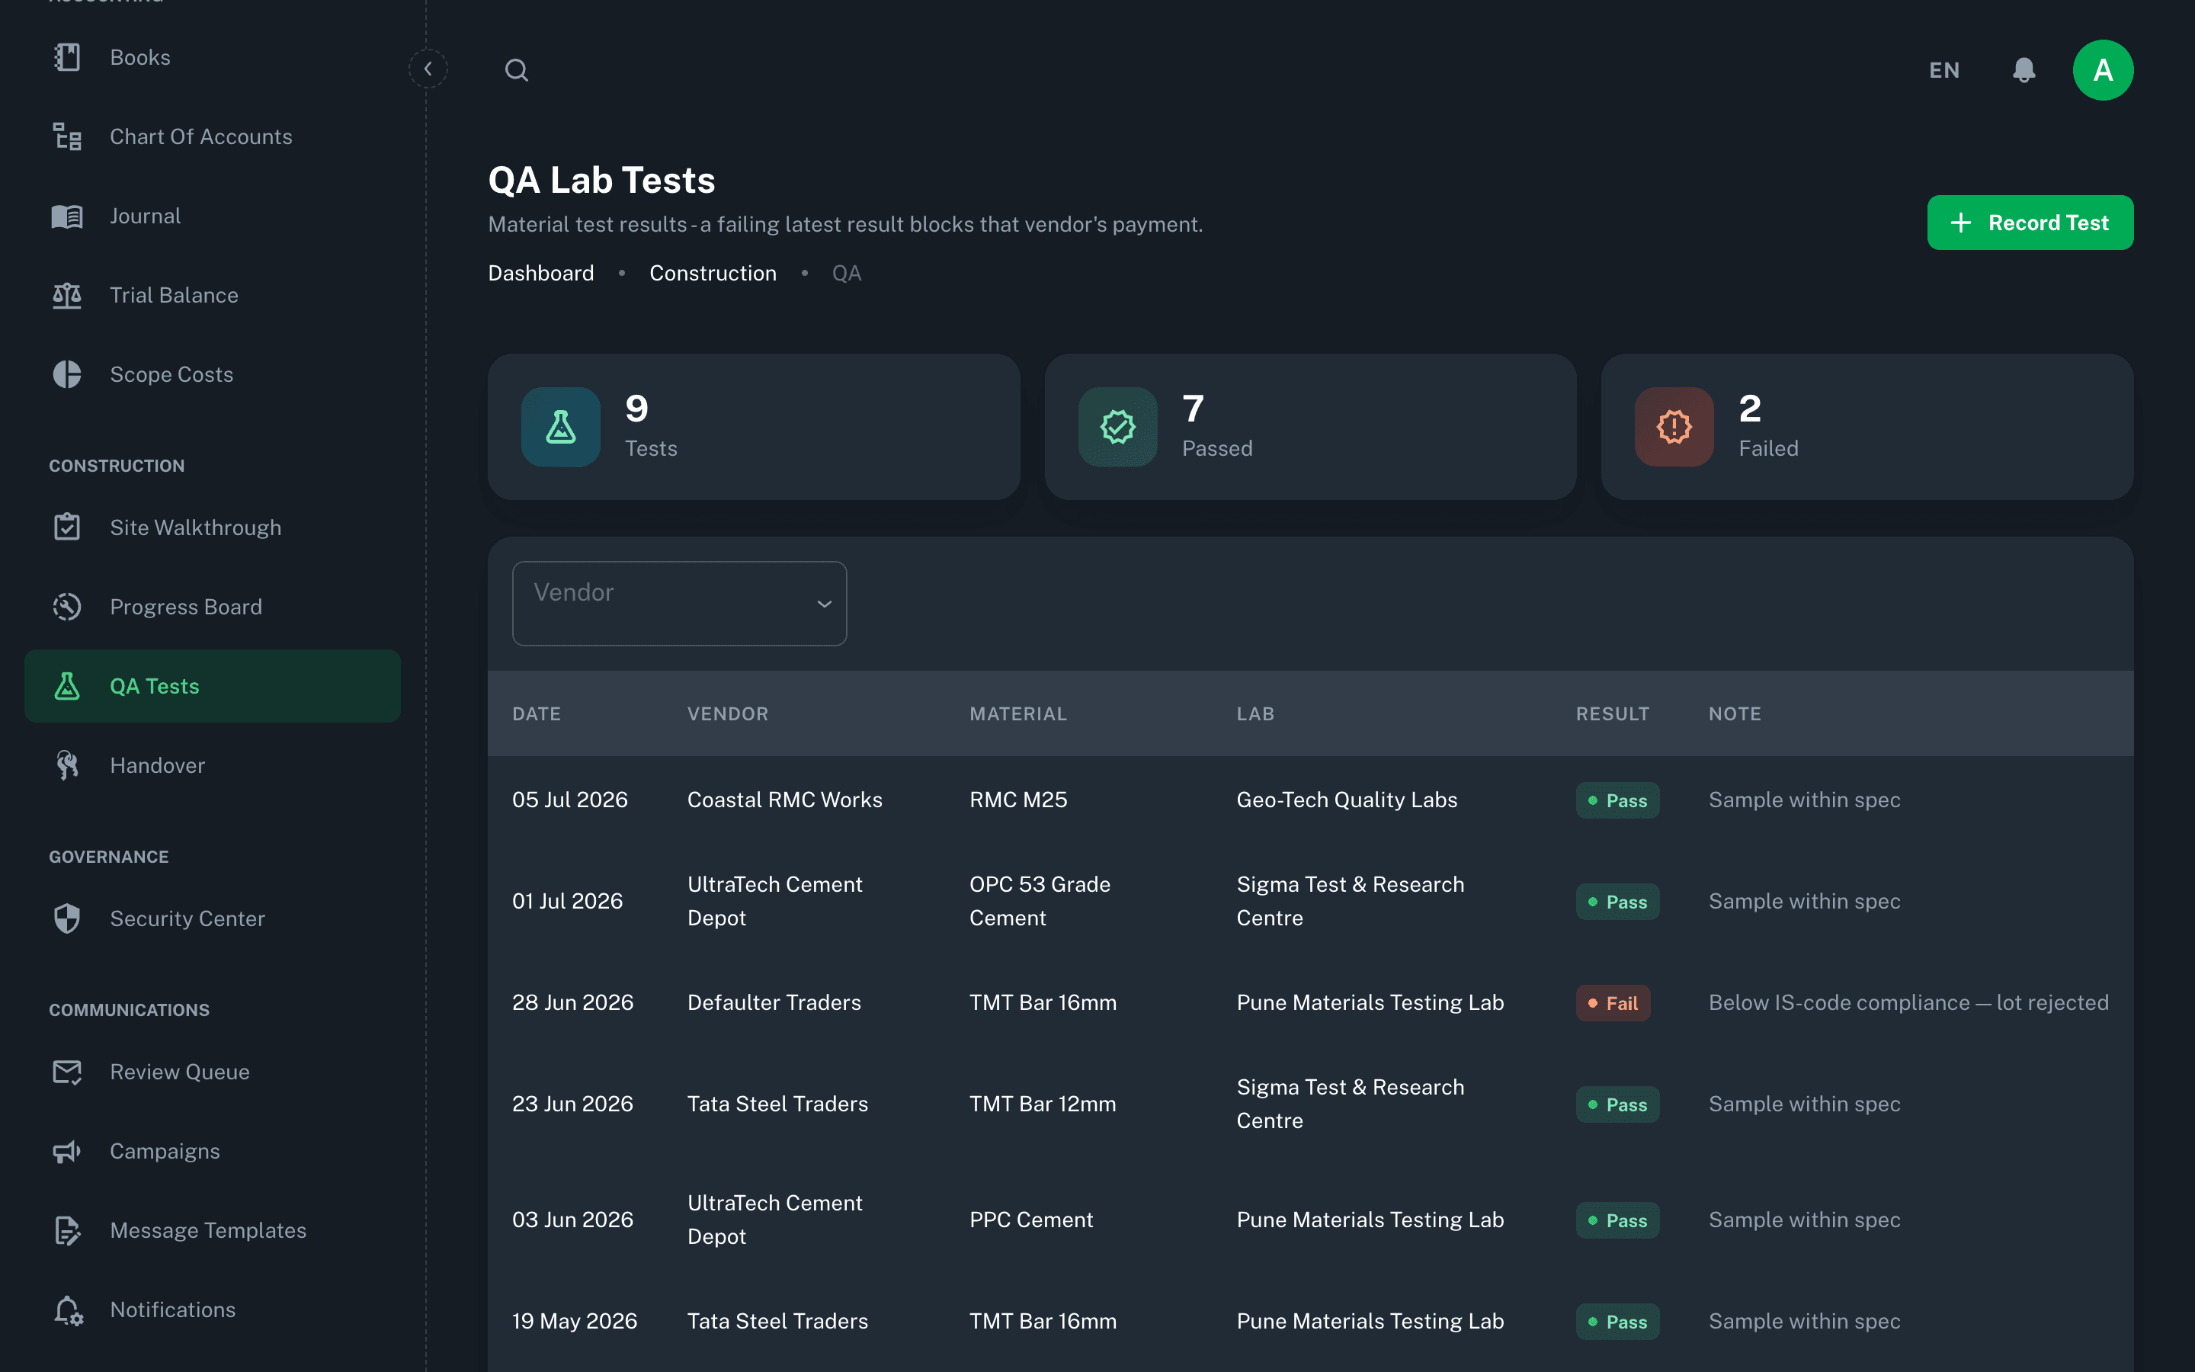This screenshot has width=2195, height=1372.
Task: Click the Handover keys icon
Action: [x=67, y=765]
